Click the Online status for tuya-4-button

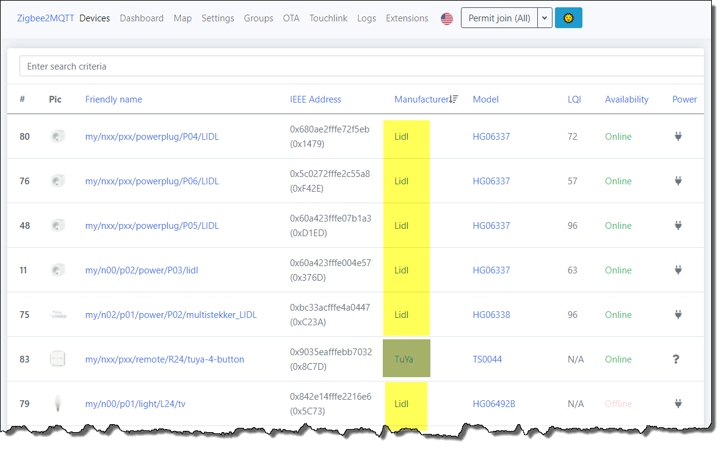pyautogui.click(x=618, y=359)
